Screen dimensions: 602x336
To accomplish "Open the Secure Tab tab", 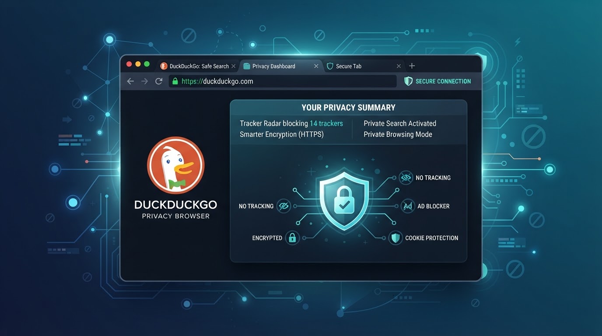I will [363, 66].
